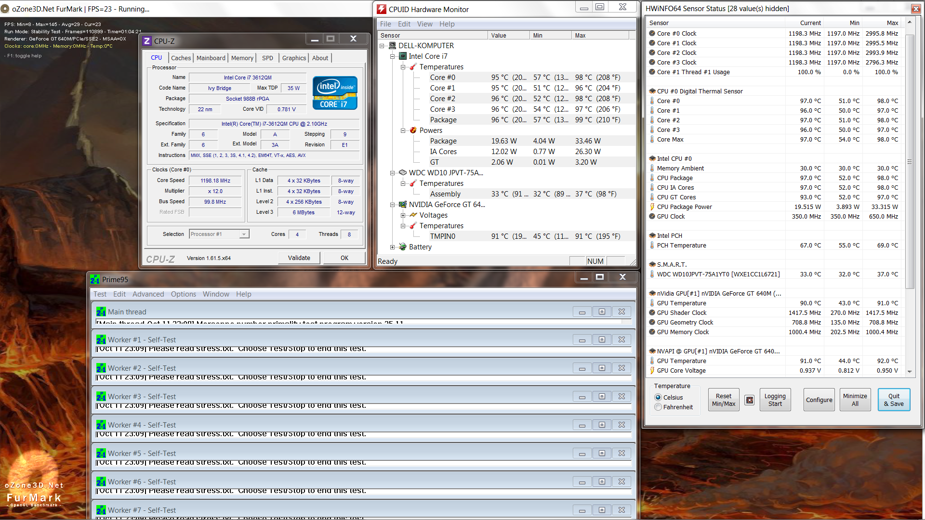Click the CPU-Z title bar Z icon

tap(147, 41)
